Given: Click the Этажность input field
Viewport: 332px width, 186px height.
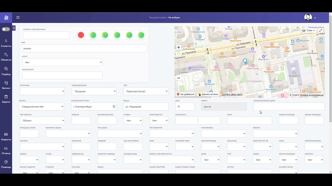Looking at the screenshot, I should tap(198, 120).
